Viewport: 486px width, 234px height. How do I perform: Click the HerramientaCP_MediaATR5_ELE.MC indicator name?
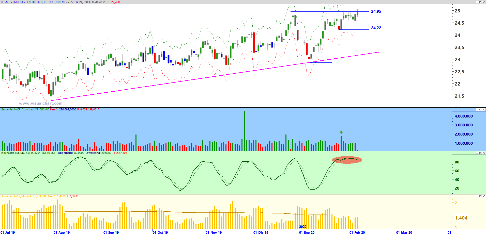tap(24, 196)
